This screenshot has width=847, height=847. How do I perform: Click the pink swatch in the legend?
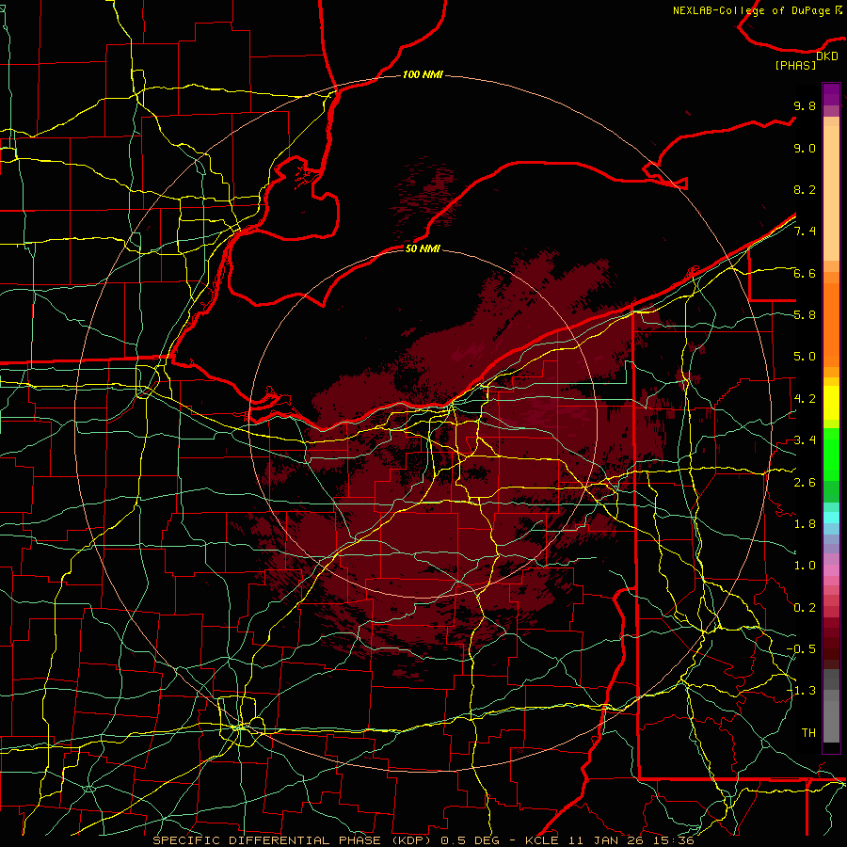[x=831, y=570]
